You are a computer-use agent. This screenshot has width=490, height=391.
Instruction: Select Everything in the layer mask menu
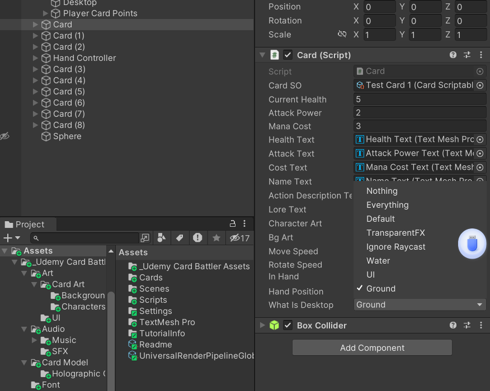click(x=387, y=204)
